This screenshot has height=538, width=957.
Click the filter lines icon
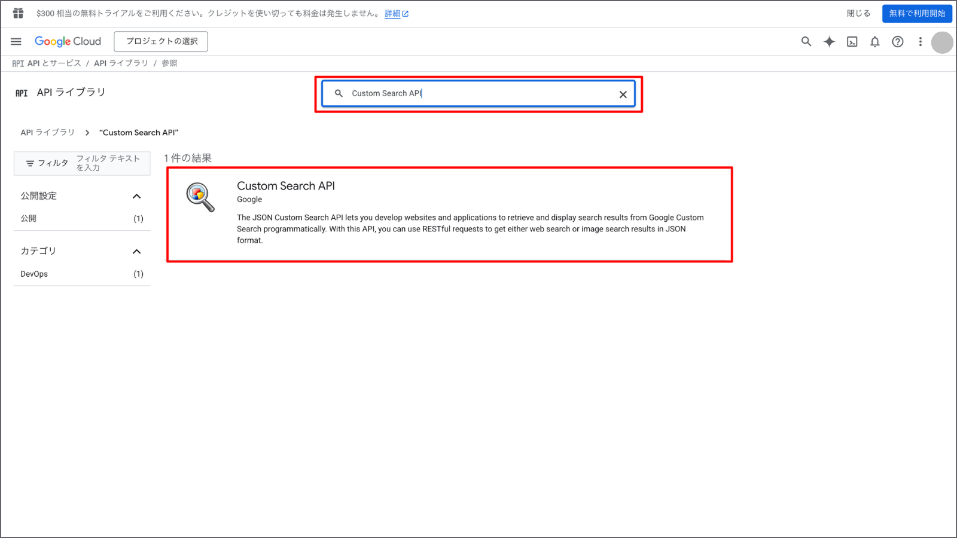30,163
